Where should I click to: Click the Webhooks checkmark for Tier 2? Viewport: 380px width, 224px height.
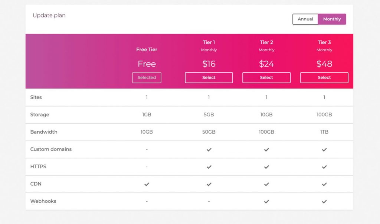click(x=266, y=201)
